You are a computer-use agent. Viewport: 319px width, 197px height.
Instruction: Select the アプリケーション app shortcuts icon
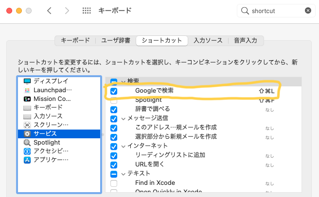point(27,160)
